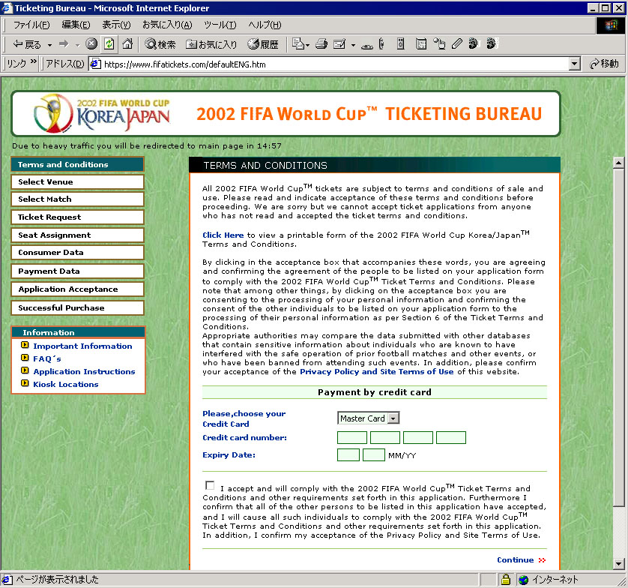The width and height of the screenshot is (628, 588).
Task: Click the expiry year field
Action: (x=374, y=455)
